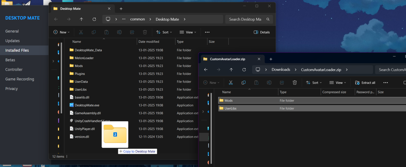This screenshot has width=406, height=167.
Task: Open the New dropdown menu
Action: point(61,32)
